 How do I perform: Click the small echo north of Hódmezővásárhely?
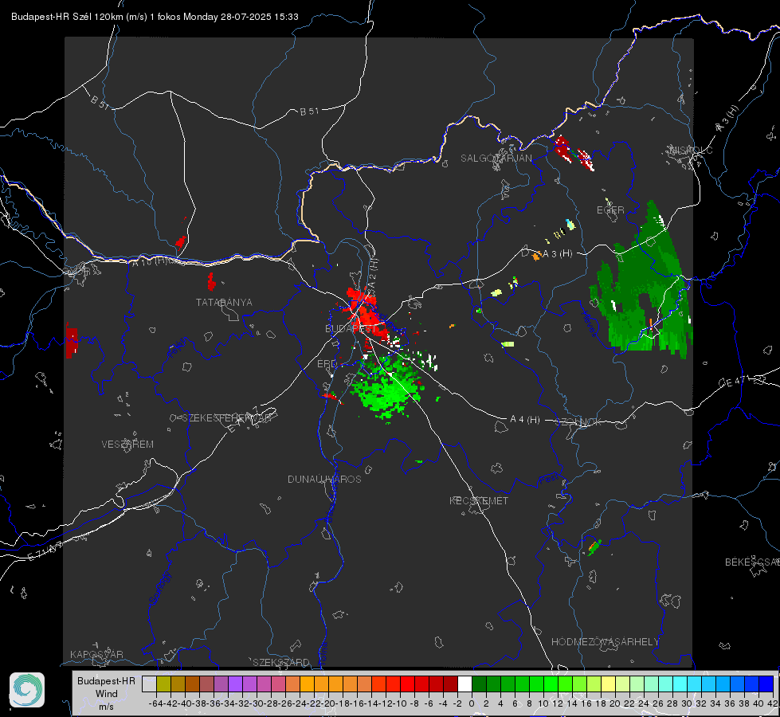[594, 547]
